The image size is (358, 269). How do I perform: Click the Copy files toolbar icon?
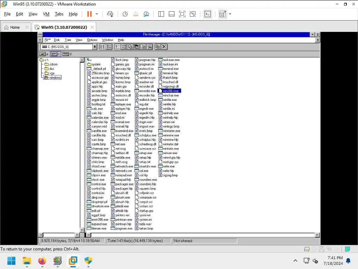pos(158,47)
